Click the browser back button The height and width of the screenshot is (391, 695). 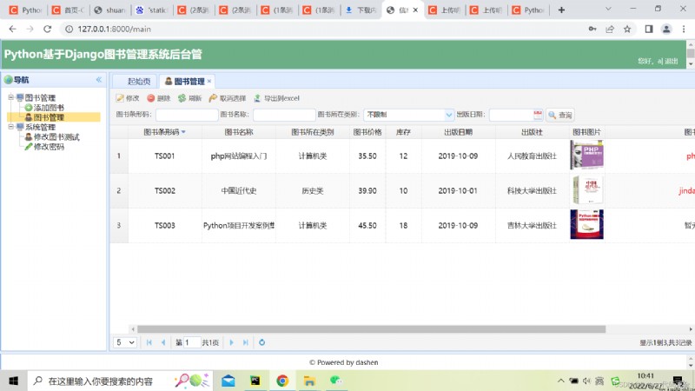coord(12,29)
